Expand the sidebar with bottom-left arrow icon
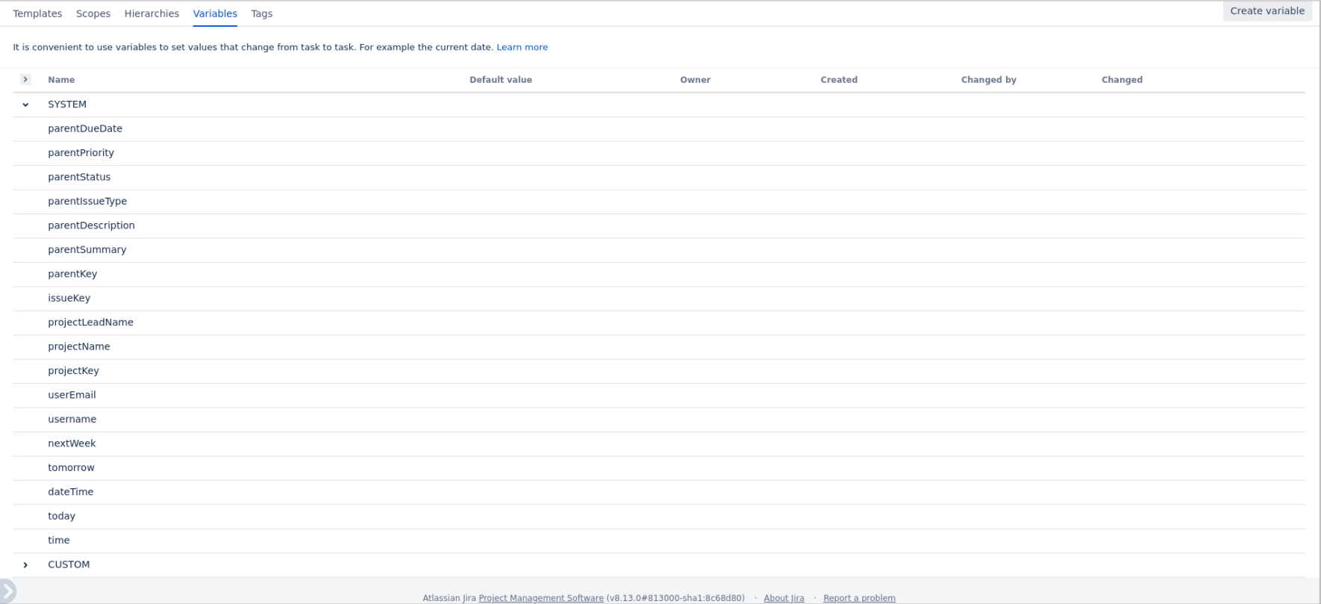The height and width of the screenshot is (604, 1321). coord(7,591)
